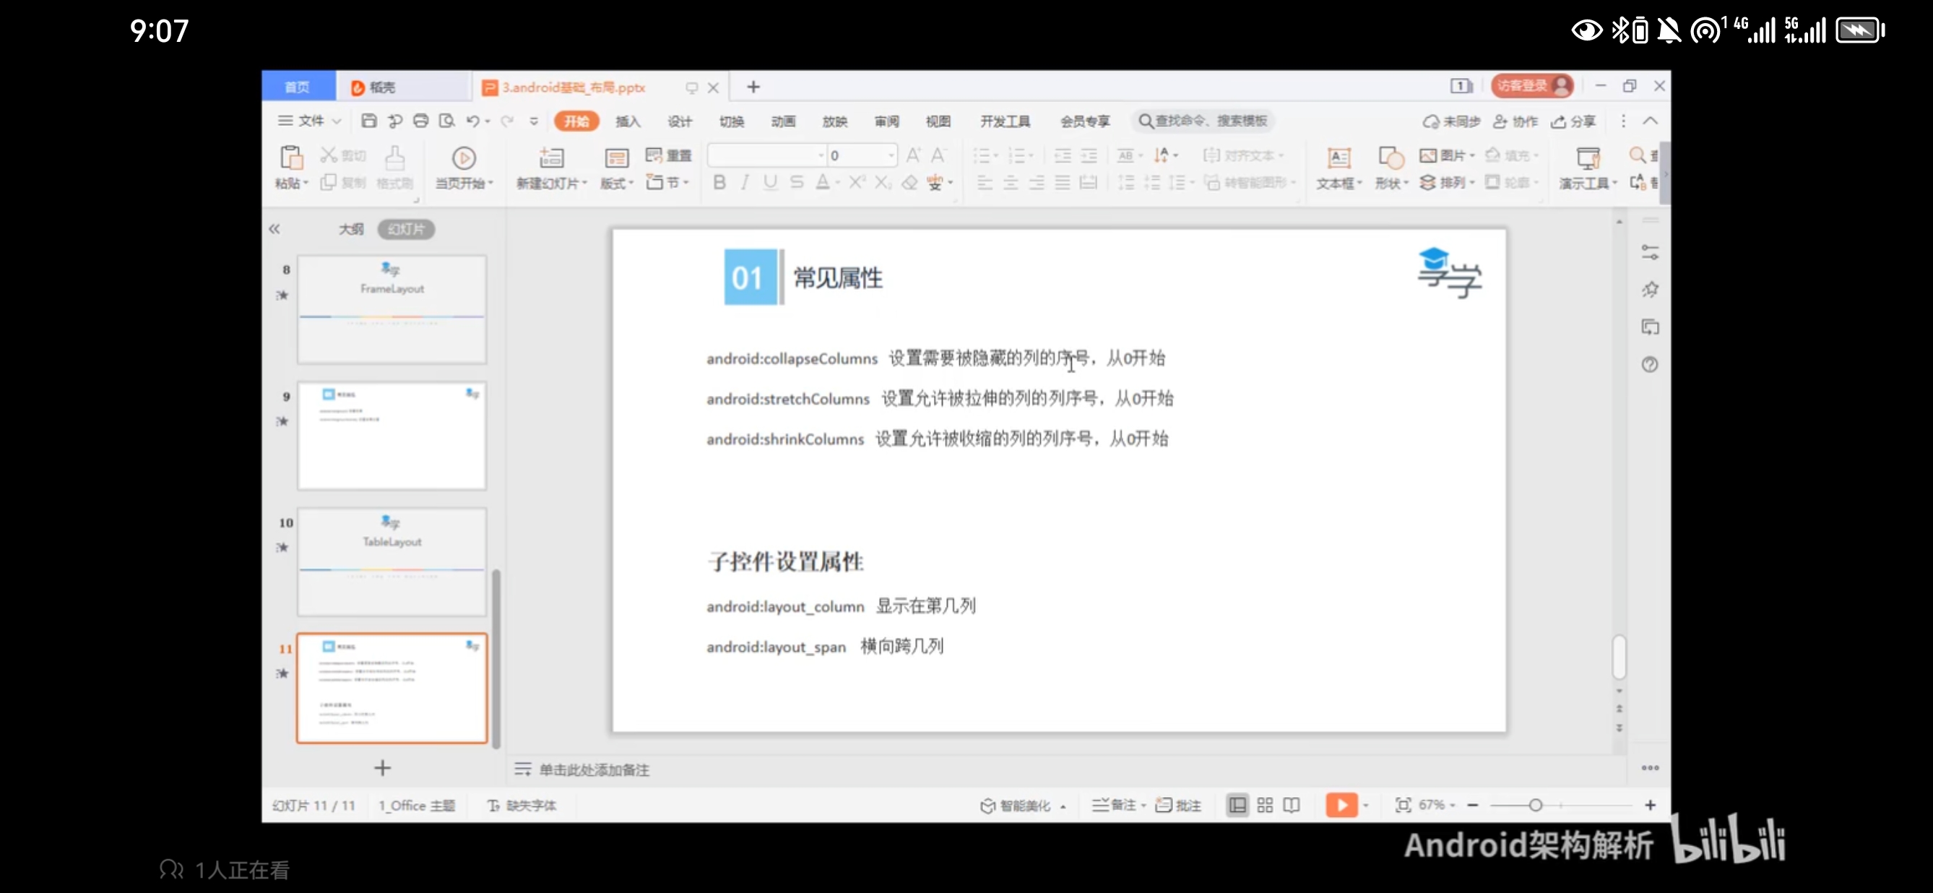Switch panel to Outline (大纲) view
1933x893 pixels.
click(350, 229)
